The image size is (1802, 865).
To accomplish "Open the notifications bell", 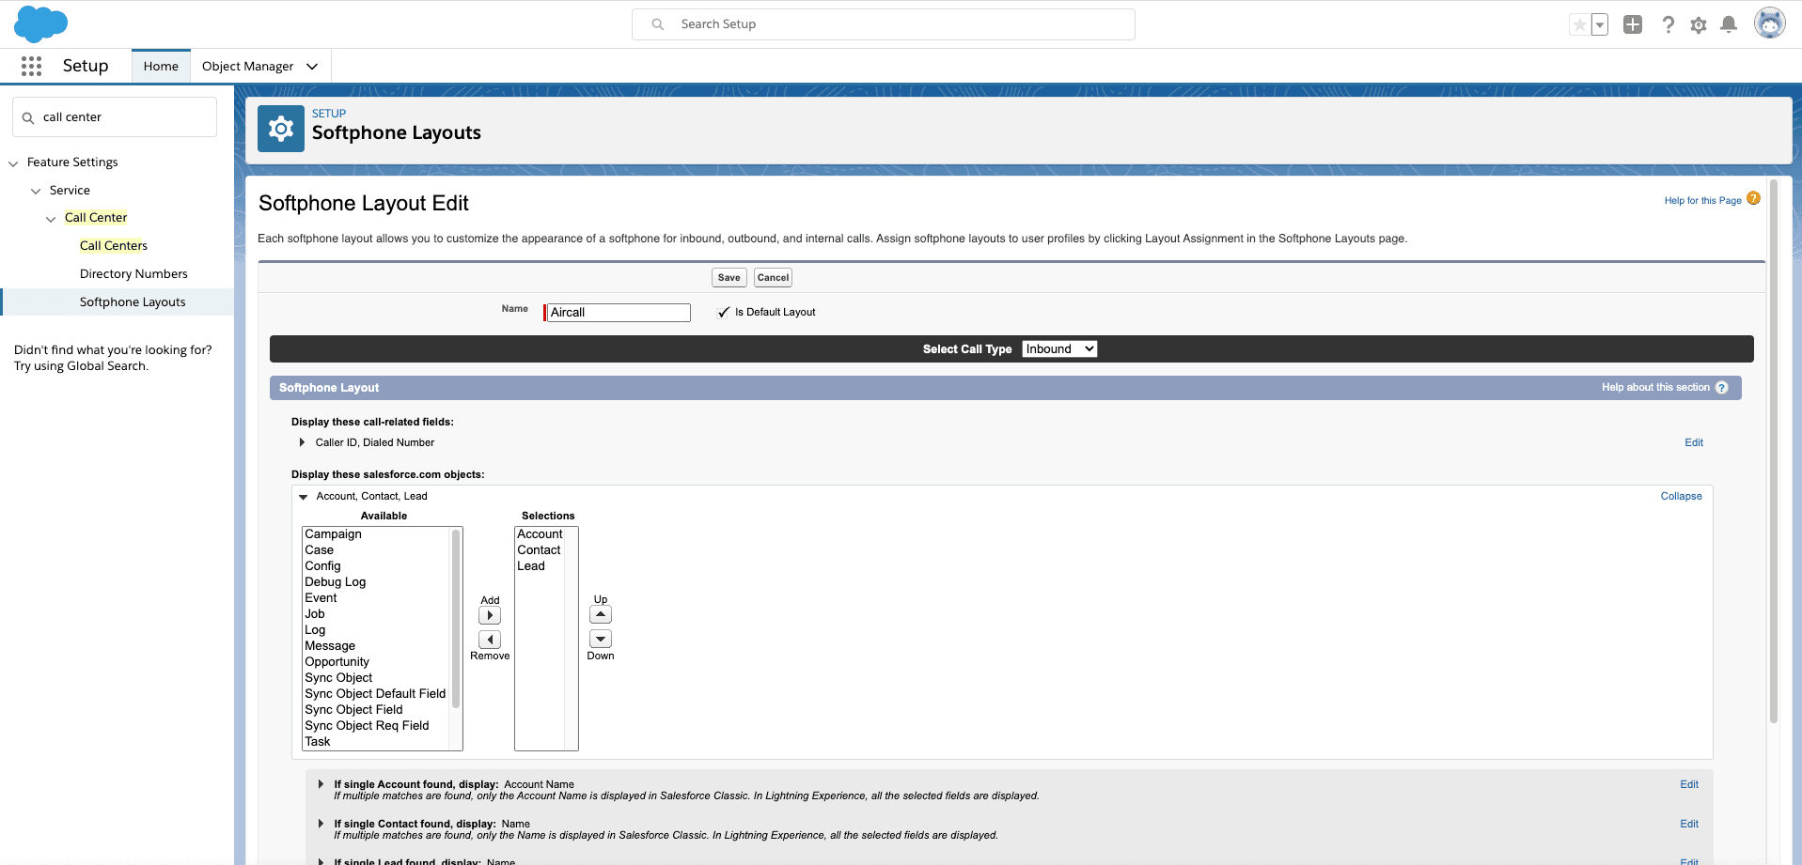I will pos(1728,24).
